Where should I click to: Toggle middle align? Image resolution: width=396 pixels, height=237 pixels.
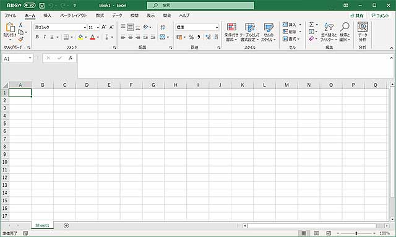pos(131,27)
